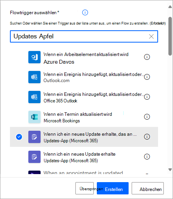Select 'Wenn ich ein neues Update erhalte, das an ...'
Image resolution: width=173 pixels, height=199 pixels.
[x=84, y=137]
